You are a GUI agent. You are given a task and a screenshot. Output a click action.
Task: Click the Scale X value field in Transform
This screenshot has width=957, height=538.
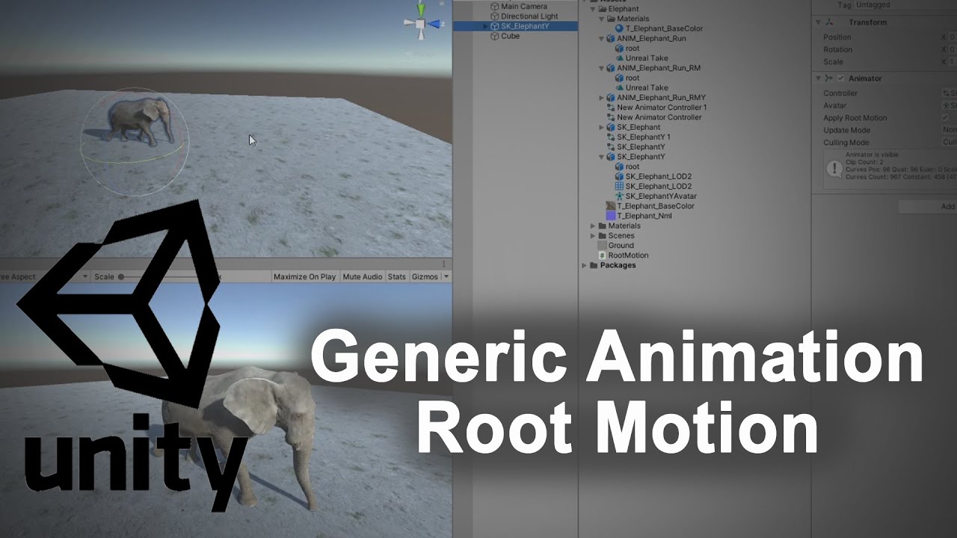point(952,62)
